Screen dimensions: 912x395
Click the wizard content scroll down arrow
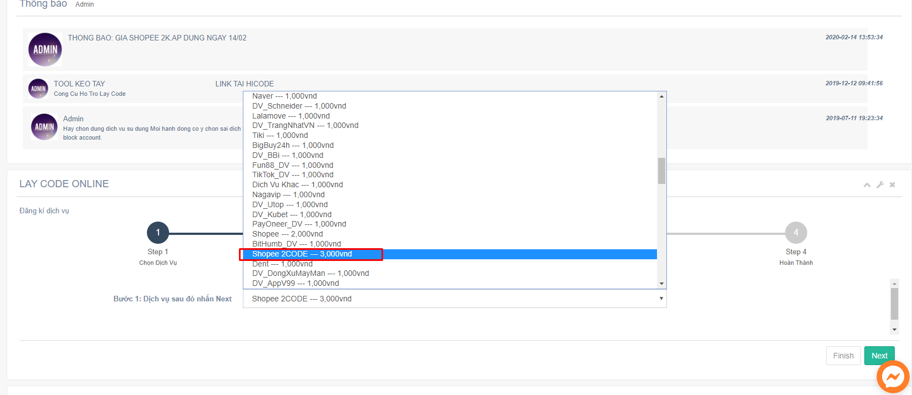tap(894, 330)
